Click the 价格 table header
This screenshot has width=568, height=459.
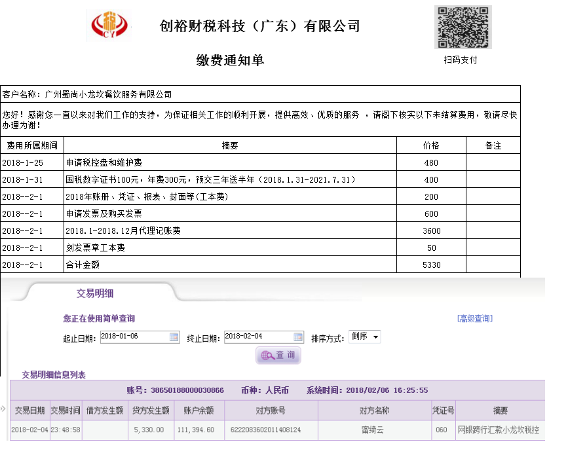(x=431, y=145)
